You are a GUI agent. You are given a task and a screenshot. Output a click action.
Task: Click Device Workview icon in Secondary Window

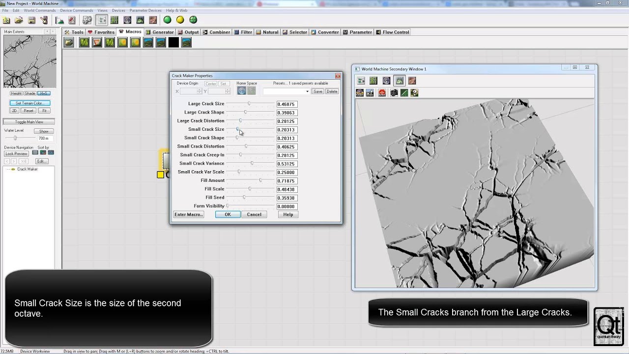361,81
